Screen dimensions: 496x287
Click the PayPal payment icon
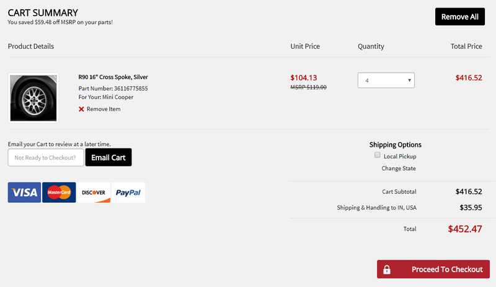coord(128,192)
